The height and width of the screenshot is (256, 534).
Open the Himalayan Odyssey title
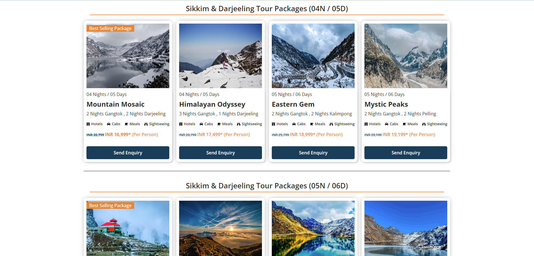point(212,104)
